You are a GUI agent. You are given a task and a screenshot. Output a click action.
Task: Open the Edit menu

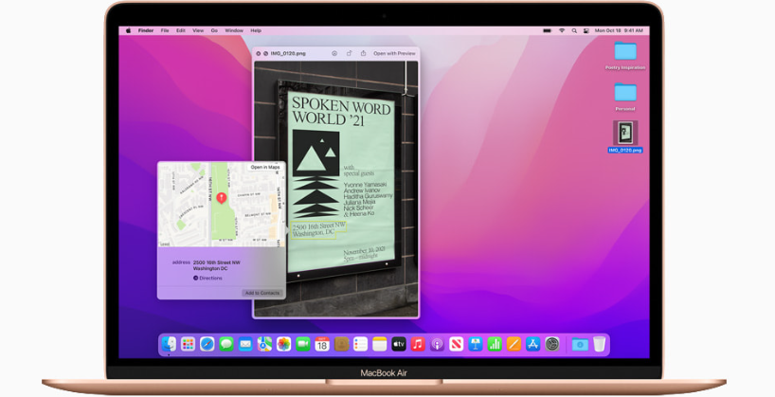pyautogui.click(x=181, y=30)
